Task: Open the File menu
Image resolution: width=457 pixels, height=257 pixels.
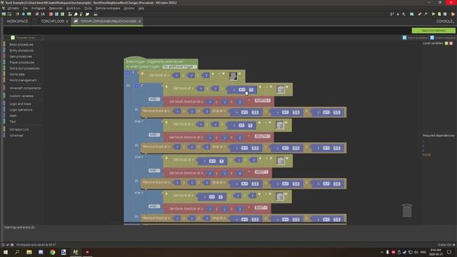Action: (25, 8)
